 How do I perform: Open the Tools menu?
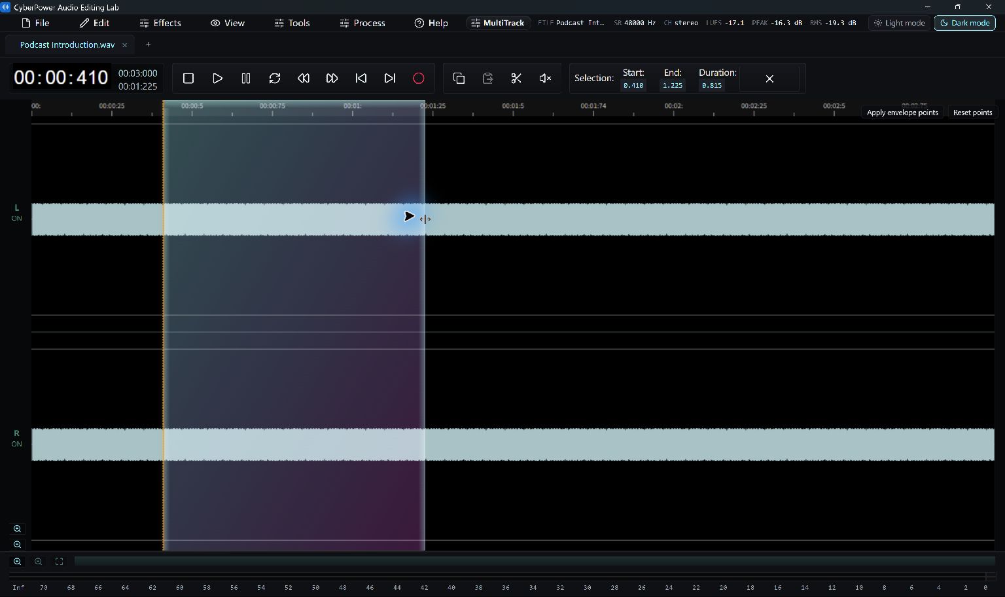pyautogui.click(x=292, y=23)
